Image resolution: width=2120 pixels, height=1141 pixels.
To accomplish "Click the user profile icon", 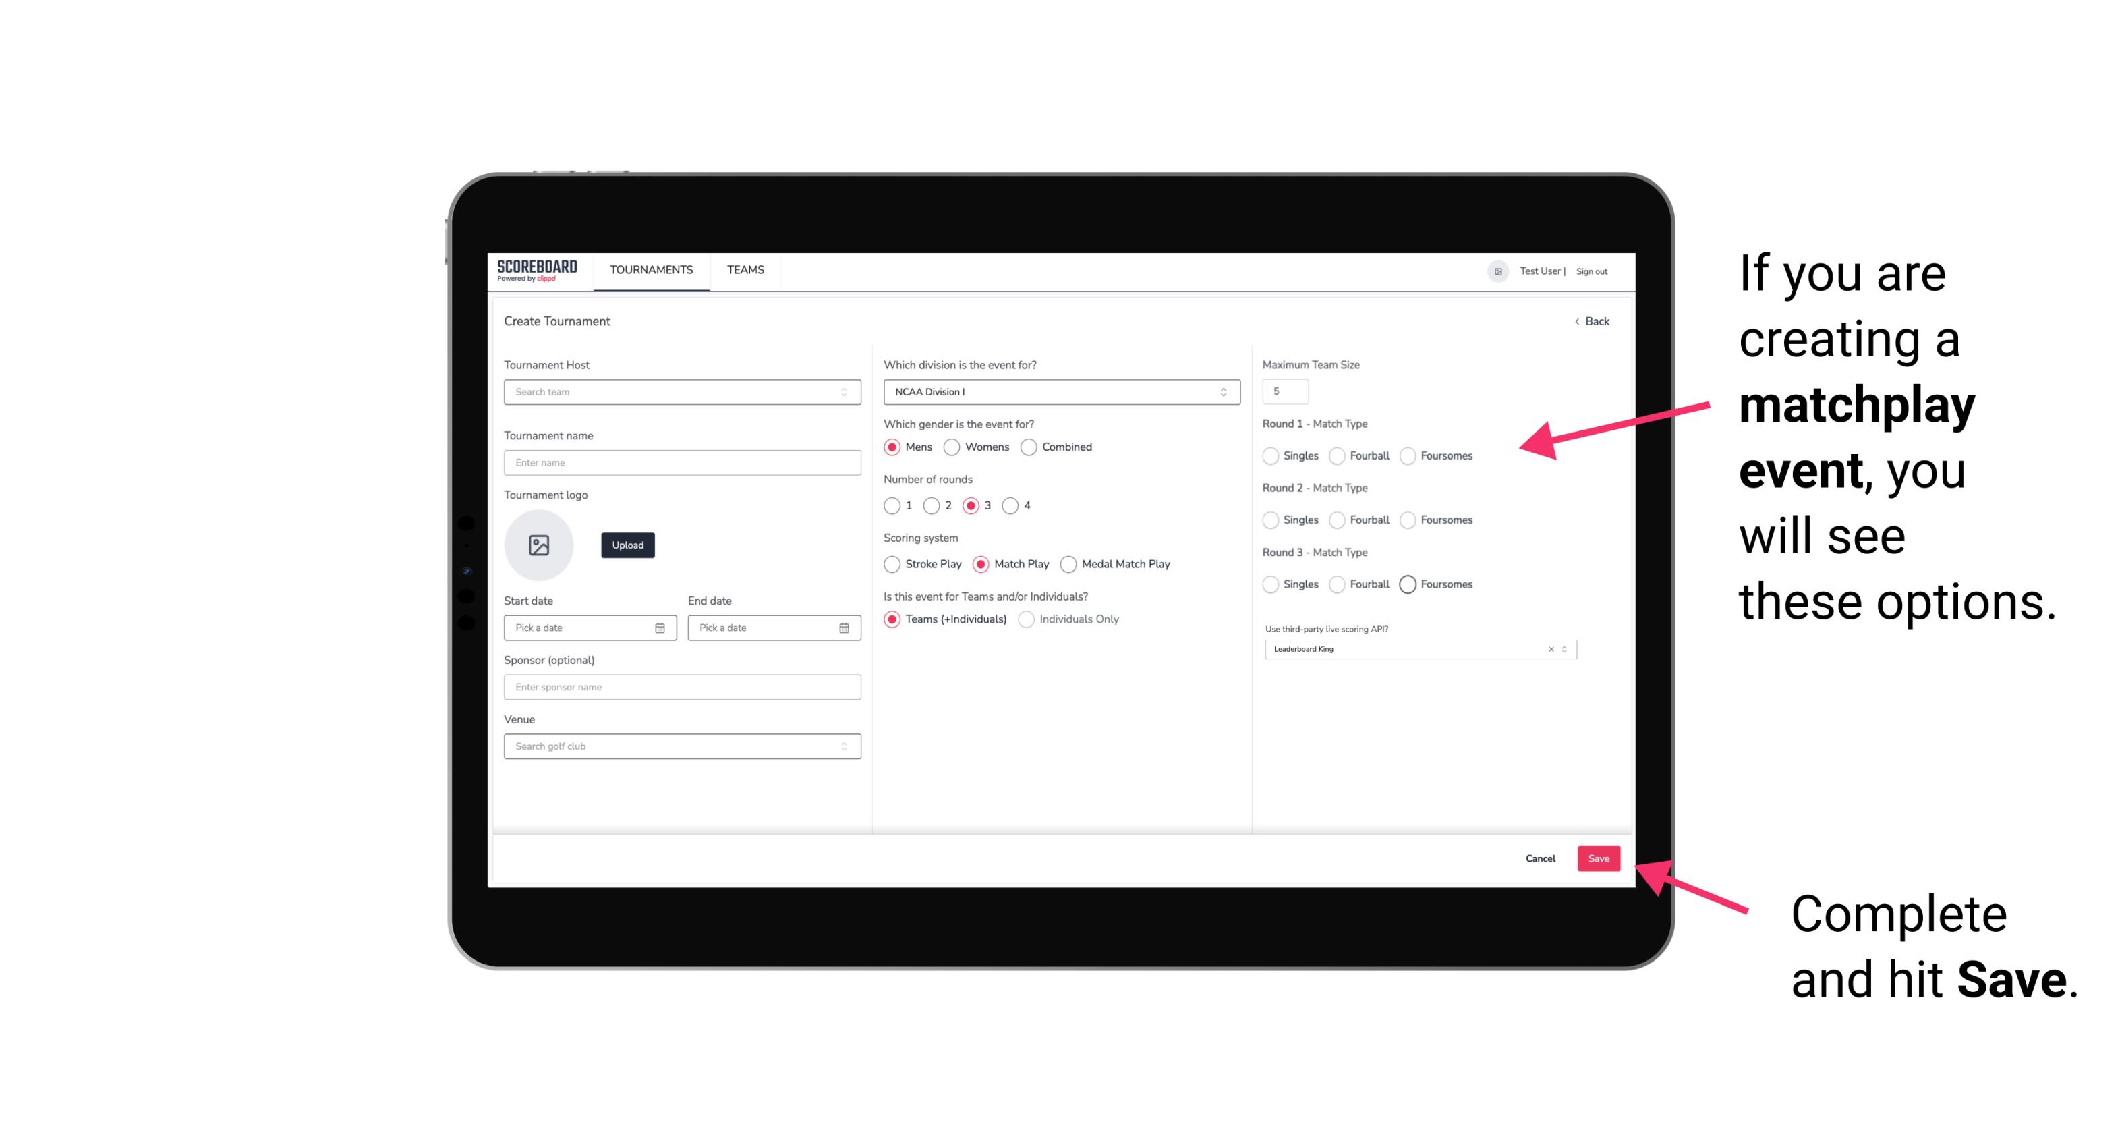I will pyautogui.click(x=1495, y=270).
